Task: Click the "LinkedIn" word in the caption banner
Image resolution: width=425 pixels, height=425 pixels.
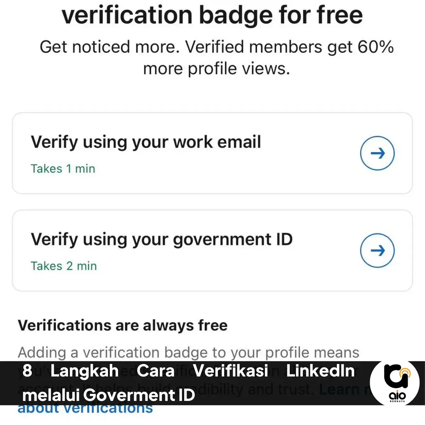Action: [320, 371]
